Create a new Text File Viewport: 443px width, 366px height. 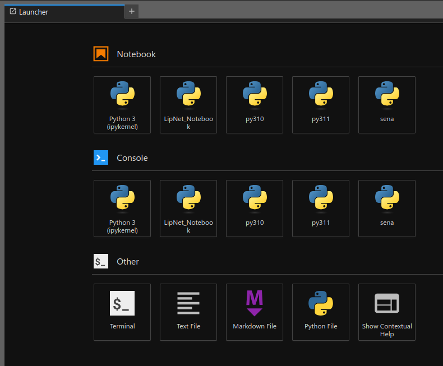188,312
